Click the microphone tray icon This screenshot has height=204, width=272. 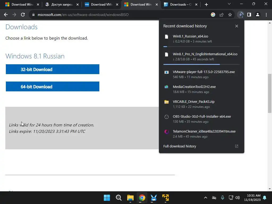[223, 198]
